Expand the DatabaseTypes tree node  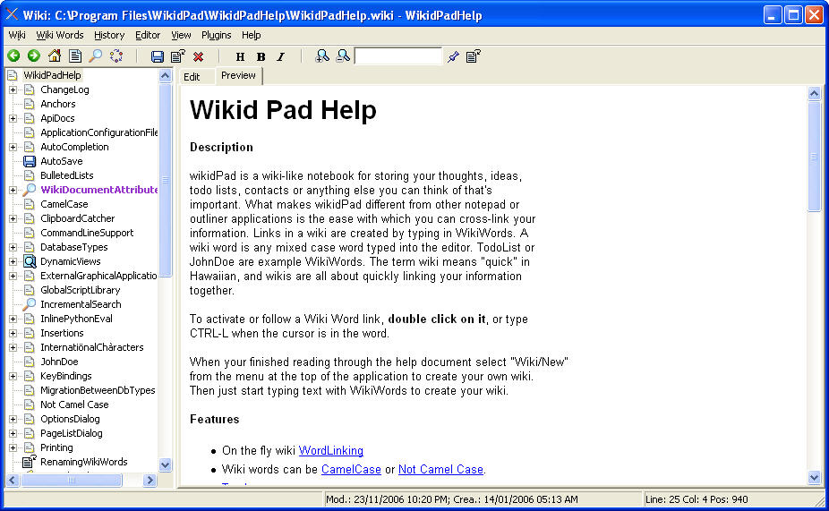(x=13, y=247)
